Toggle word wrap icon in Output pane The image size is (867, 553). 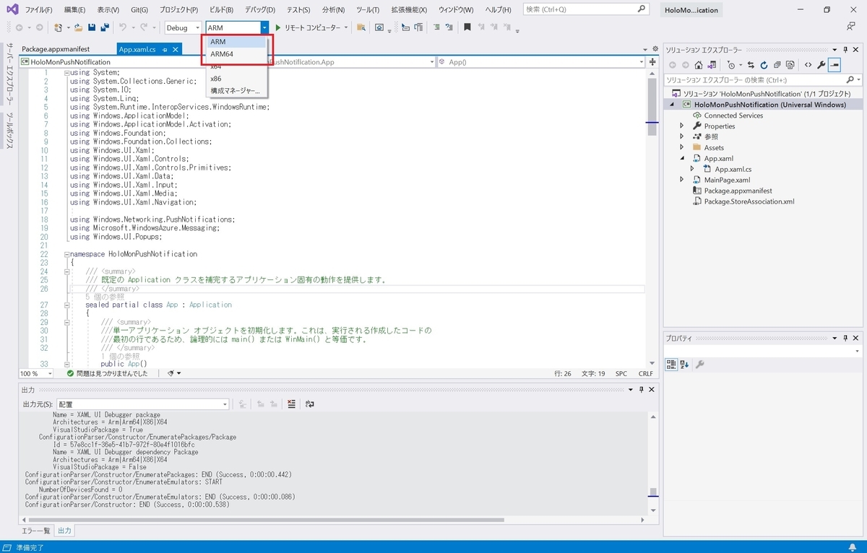(x=310, y=404)
